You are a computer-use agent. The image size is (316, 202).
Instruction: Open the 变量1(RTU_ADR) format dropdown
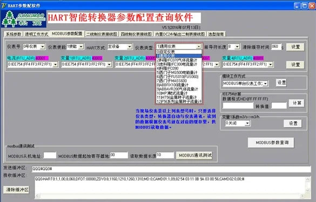(x=109, y=65)
